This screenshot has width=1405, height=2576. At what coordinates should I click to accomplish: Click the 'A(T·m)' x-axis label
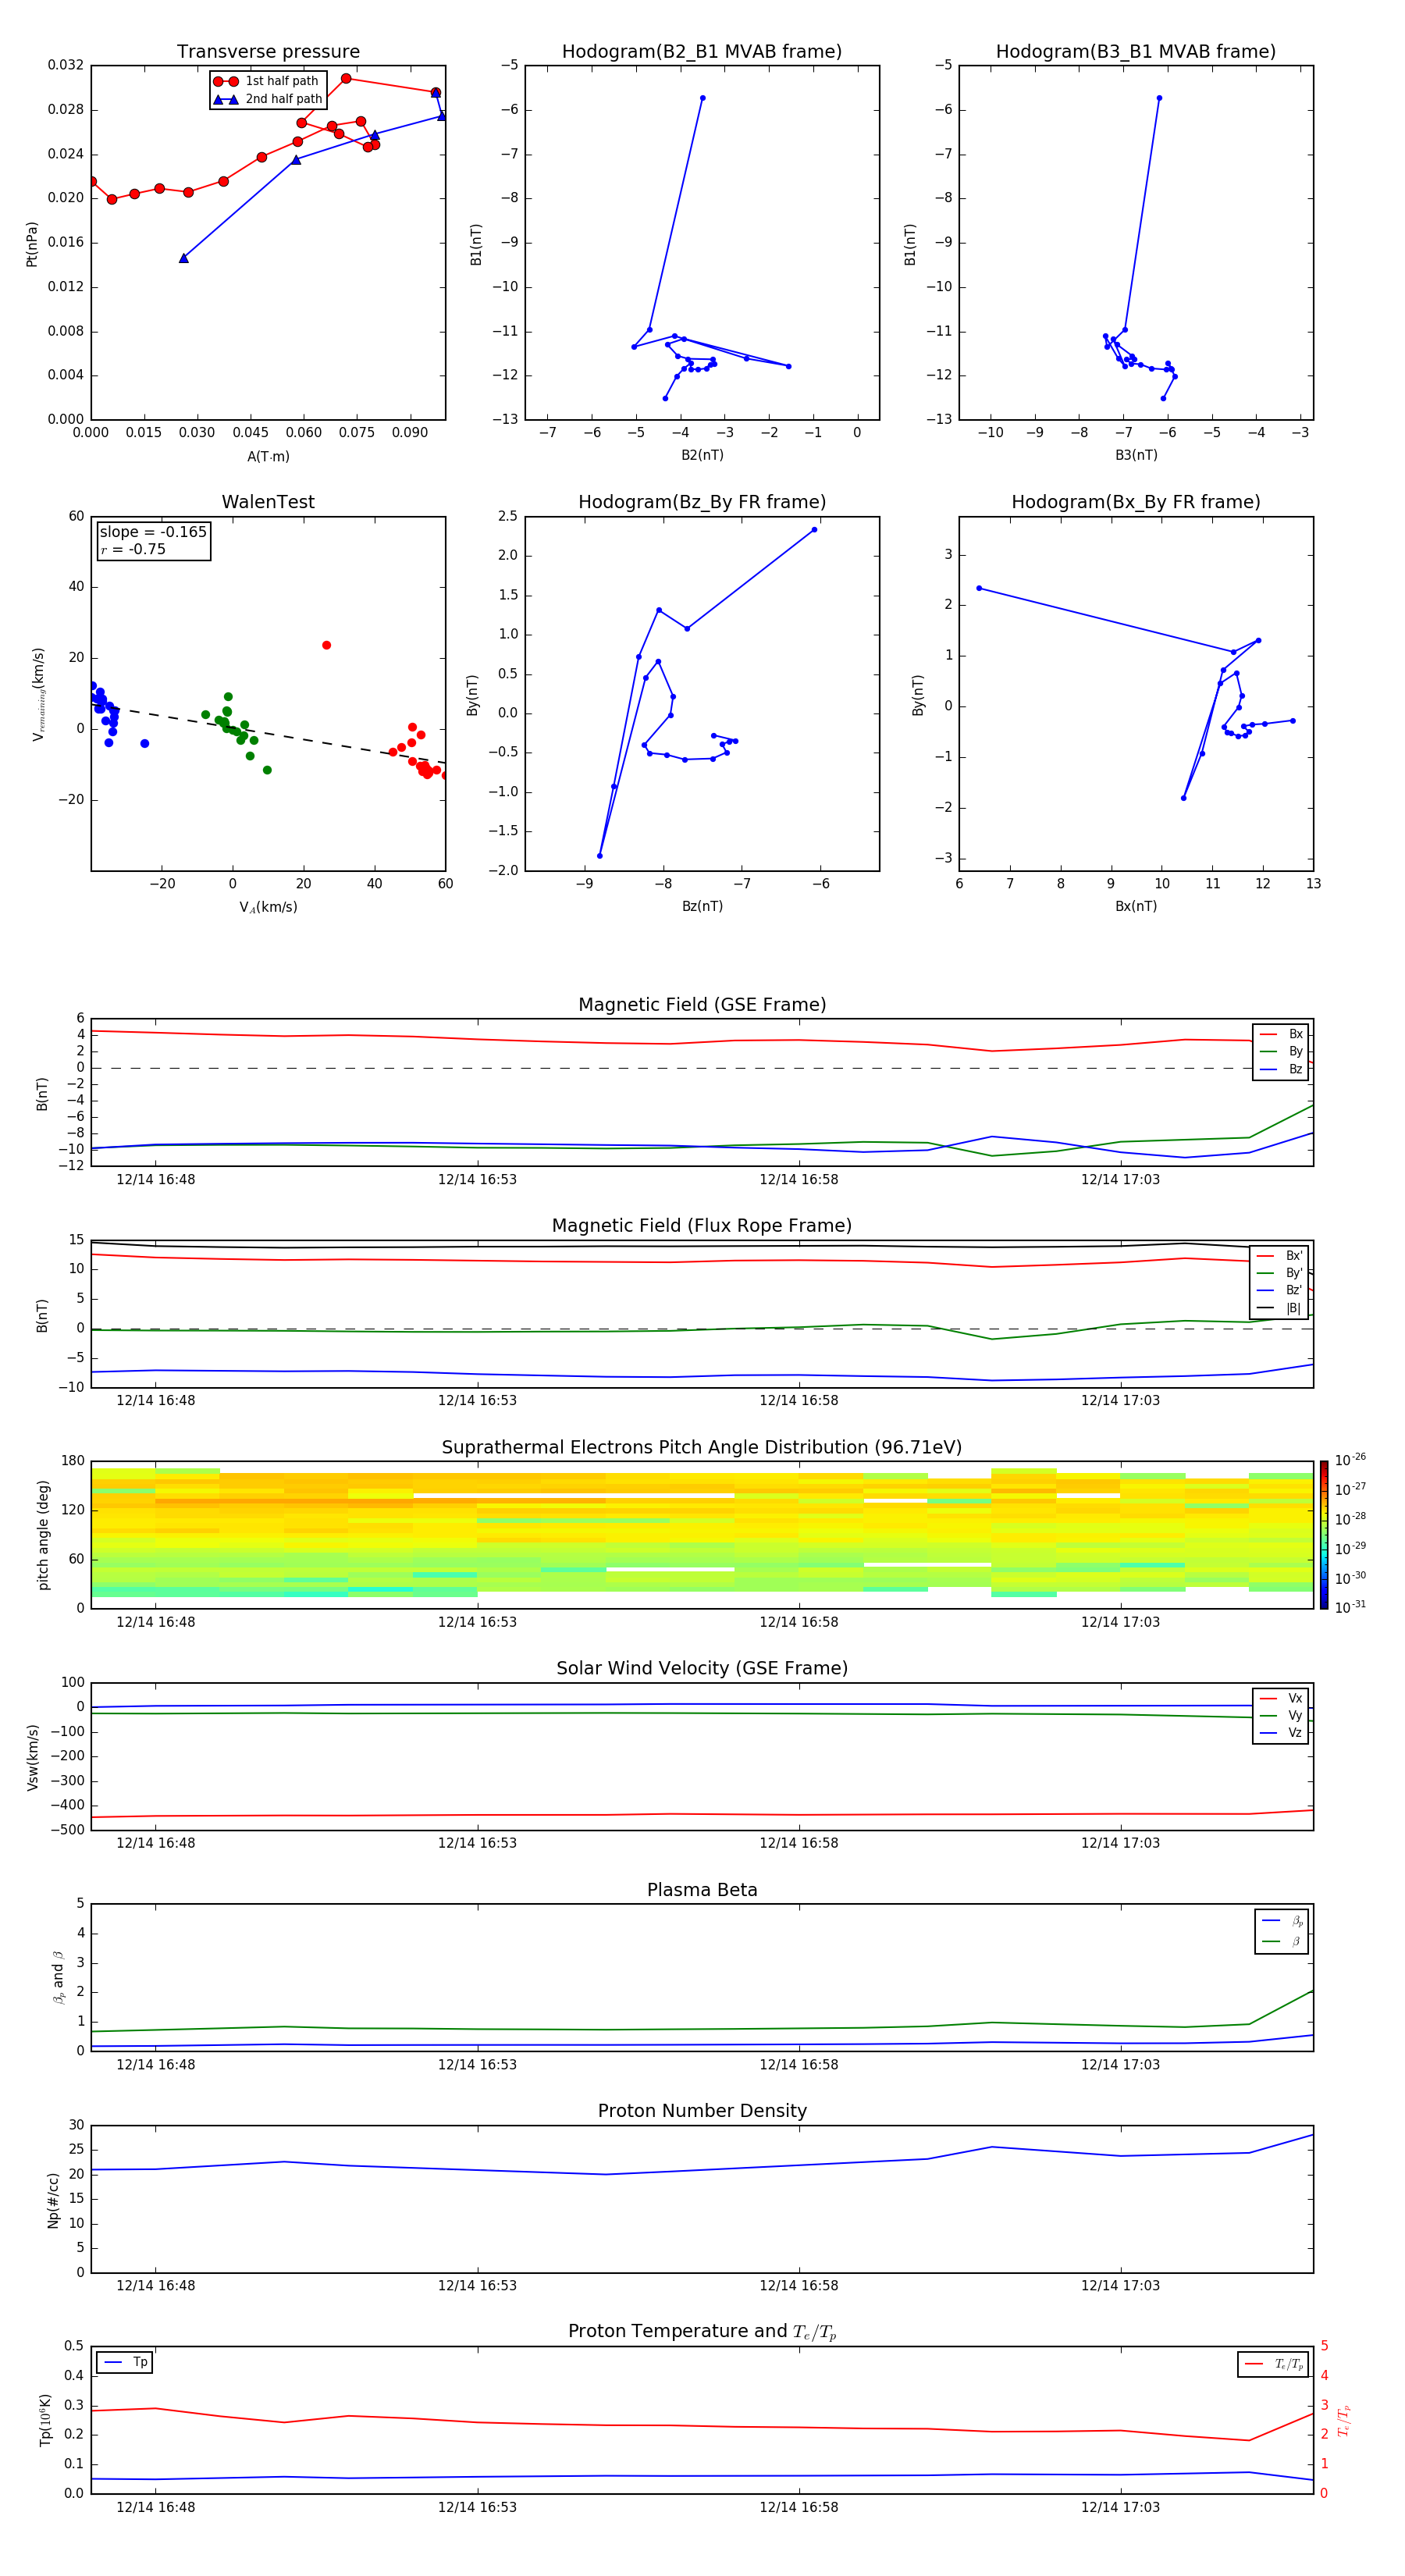pyautogui.click(x=268, y=457)
